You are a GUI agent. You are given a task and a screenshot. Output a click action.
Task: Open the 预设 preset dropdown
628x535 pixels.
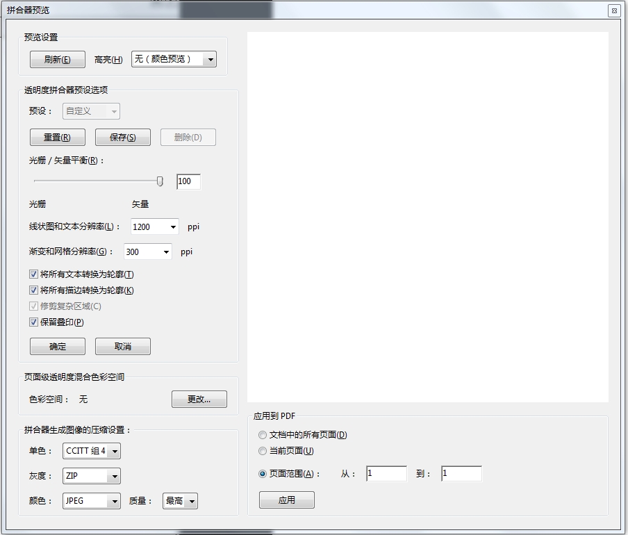(x=90, y=111)
